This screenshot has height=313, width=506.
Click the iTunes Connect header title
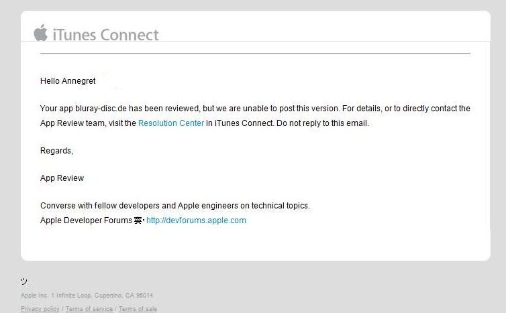click(105, 35)
